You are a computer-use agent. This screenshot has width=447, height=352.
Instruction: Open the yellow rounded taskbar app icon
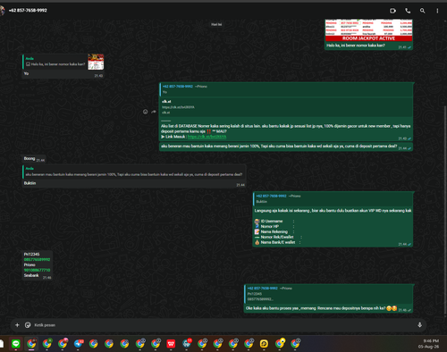tap(264, 344)
